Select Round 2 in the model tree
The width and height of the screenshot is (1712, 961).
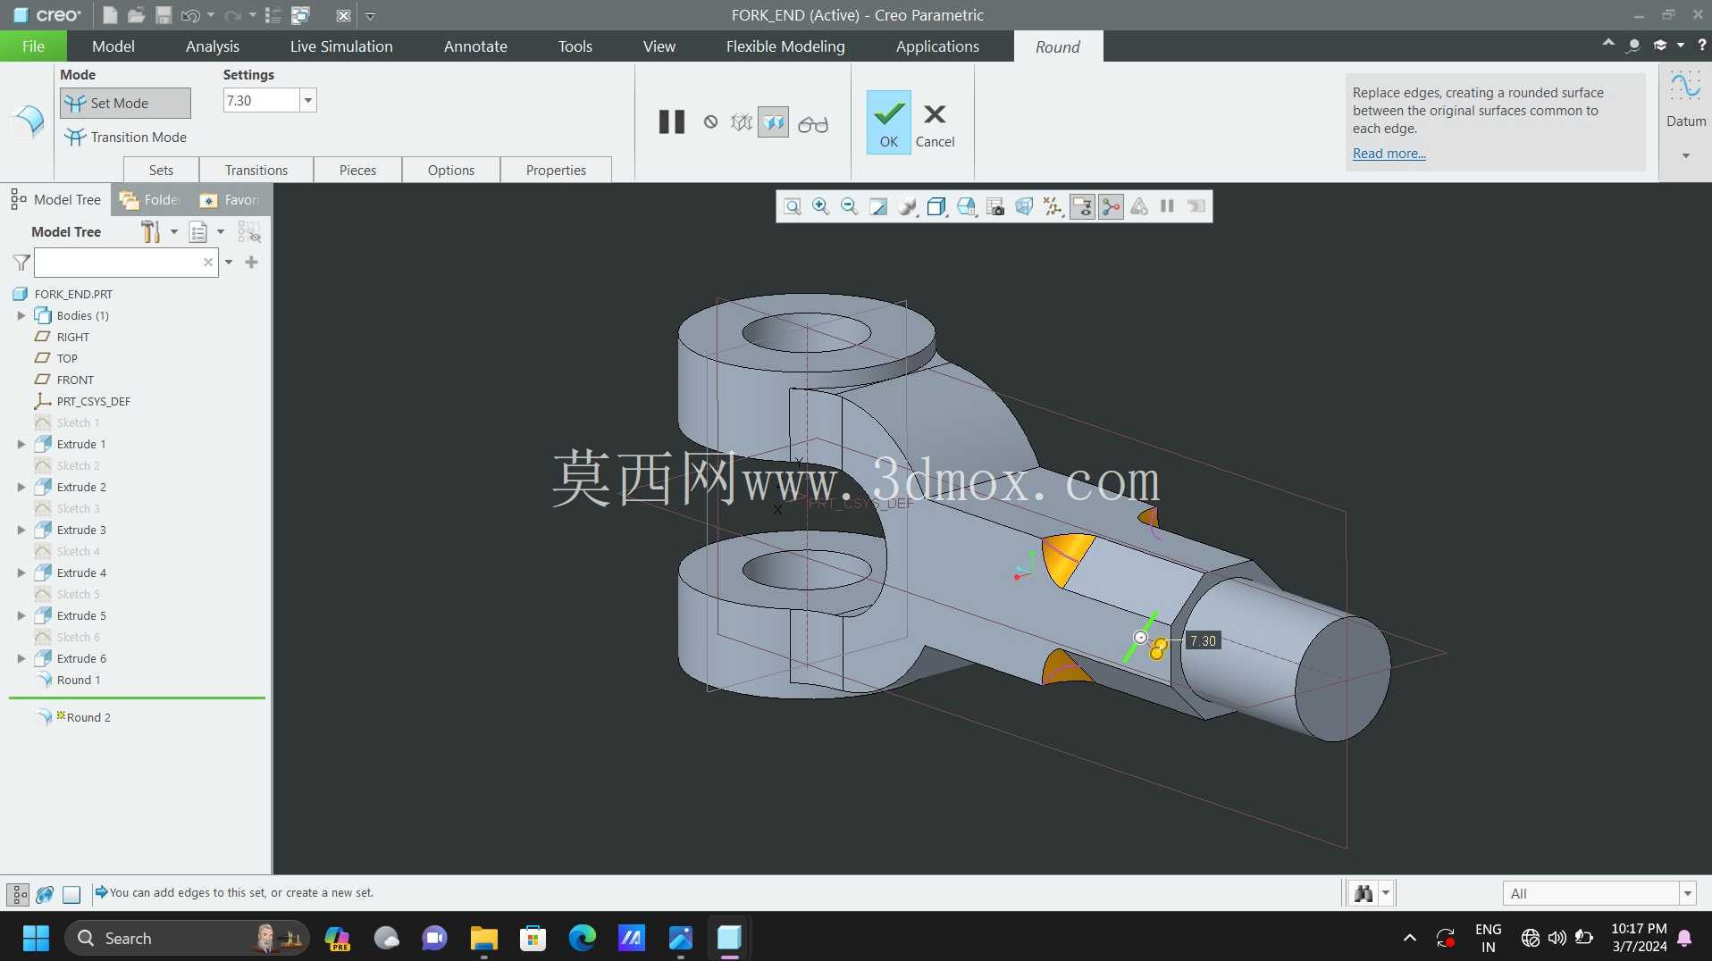[88, 717]
